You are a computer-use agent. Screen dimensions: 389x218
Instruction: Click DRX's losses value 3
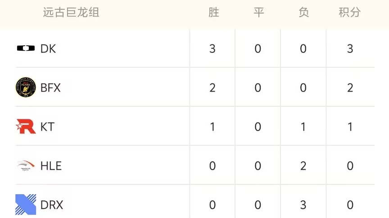click(303, 205)
